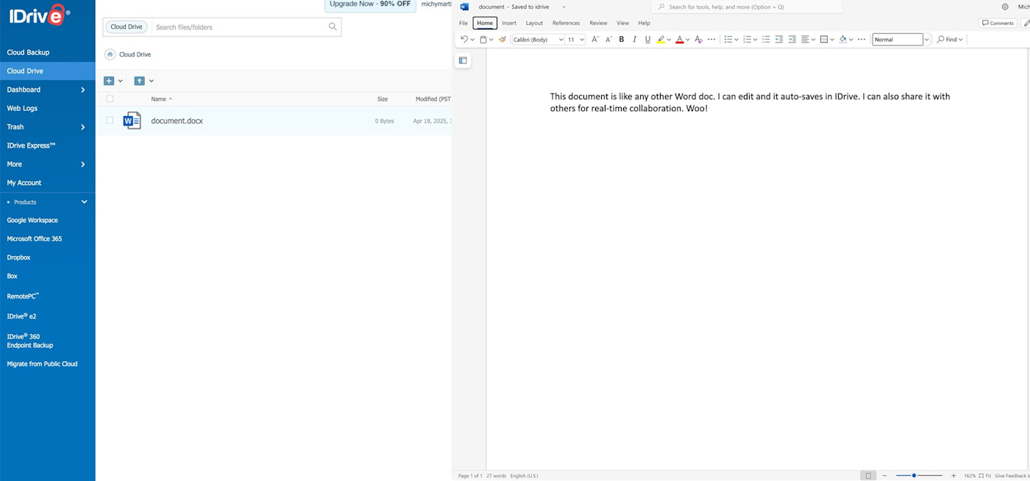The image size is (1030, 481).
Task: Adjust the zoom slider in Word
Action: coord(914,476)
